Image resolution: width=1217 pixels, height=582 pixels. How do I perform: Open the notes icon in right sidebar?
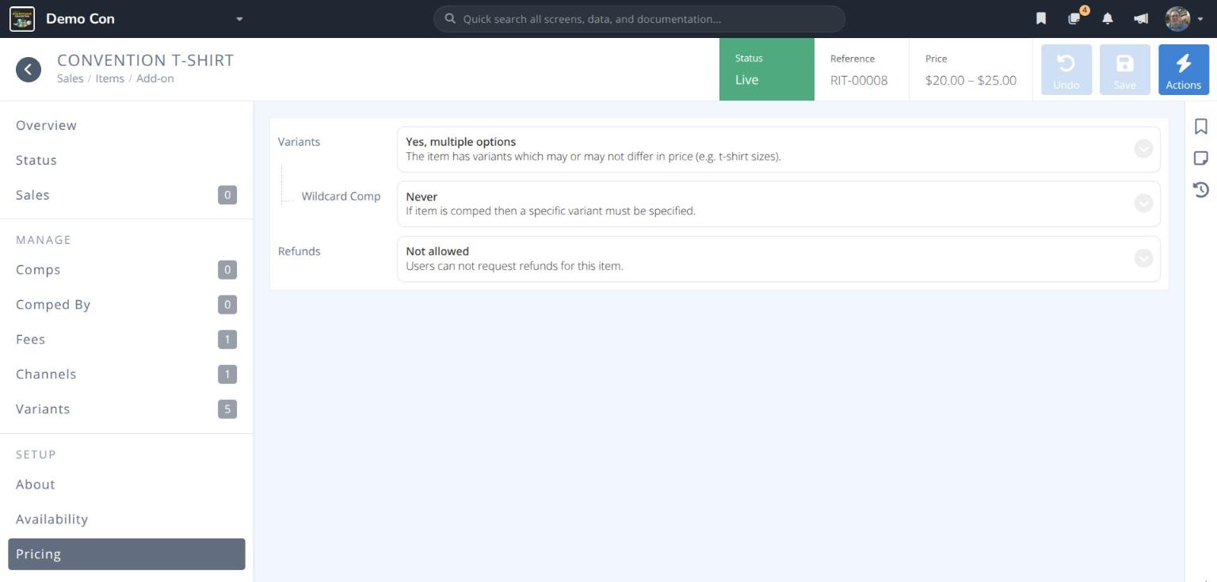1201,158
